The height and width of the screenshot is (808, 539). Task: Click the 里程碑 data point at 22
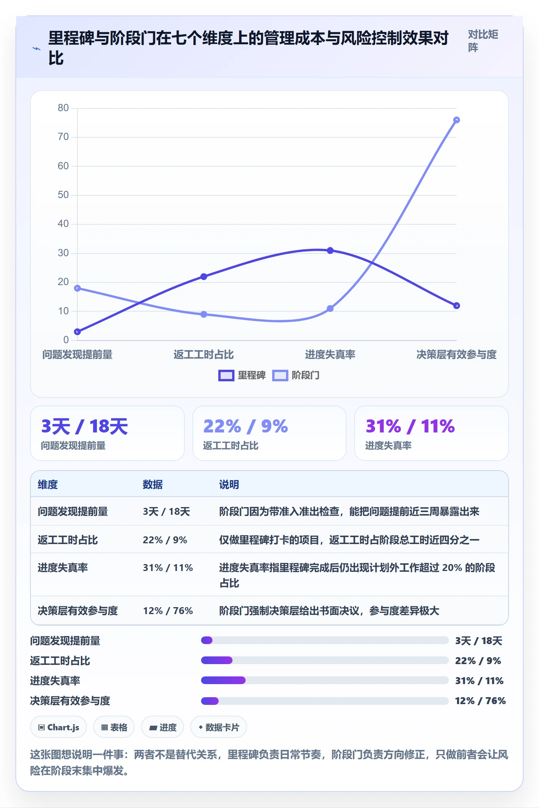click(x=204, y=277)
